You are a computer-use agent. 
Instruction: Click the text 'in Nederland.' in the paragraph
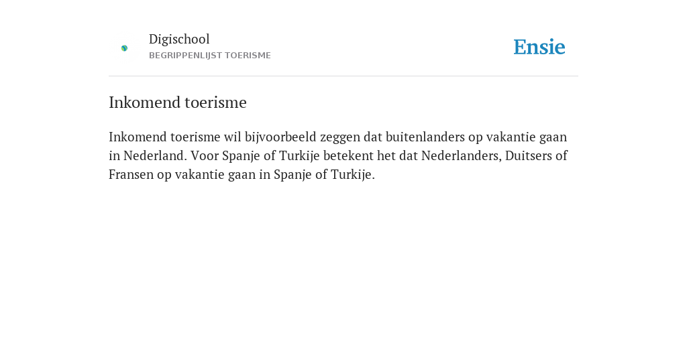[148, 155]
